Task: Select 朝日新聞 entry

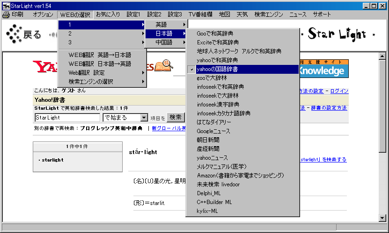Action: pyautogui.click(x=242, y=140)
